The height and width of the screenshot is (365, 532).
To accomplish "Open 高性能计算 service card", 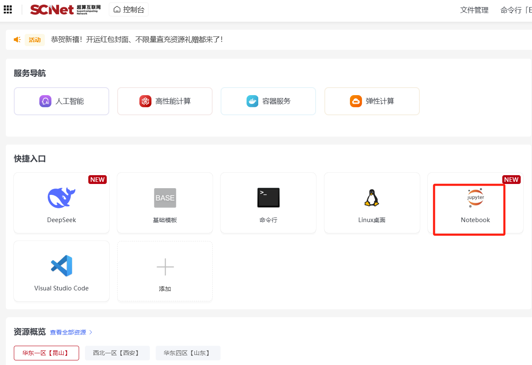I will pos(165,101).
